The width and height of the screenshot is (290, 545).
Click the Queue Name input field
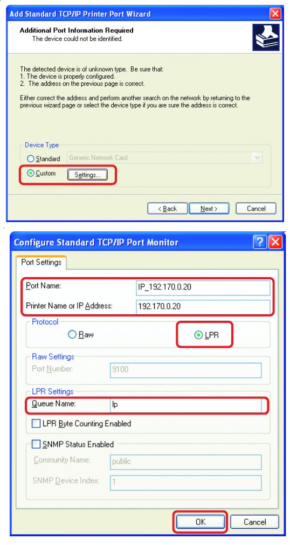185,405
